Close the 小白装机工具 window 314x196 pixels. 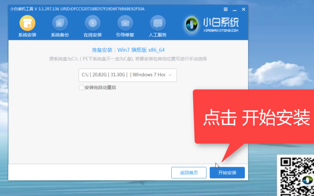click(243, 9)
